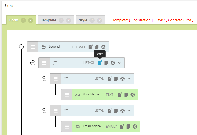Expand the first LIST-LI chevron
Viewport: 197px width, 135px height.
click(x=129, y=79)
